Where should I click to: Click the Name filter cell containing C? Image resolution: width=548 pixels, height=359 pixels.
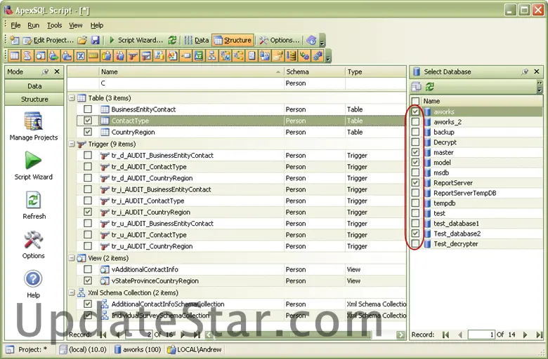tap(192, 83)
